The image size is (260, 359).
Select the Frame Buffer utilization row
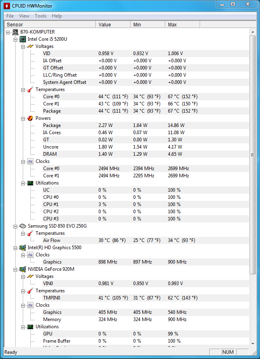coord(146,341)
